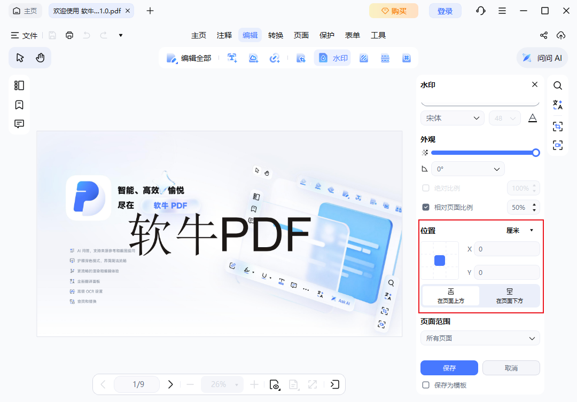This screenshot has width=577, height=402.
Task: Click the 取消 button
Action: pos(511,368)
